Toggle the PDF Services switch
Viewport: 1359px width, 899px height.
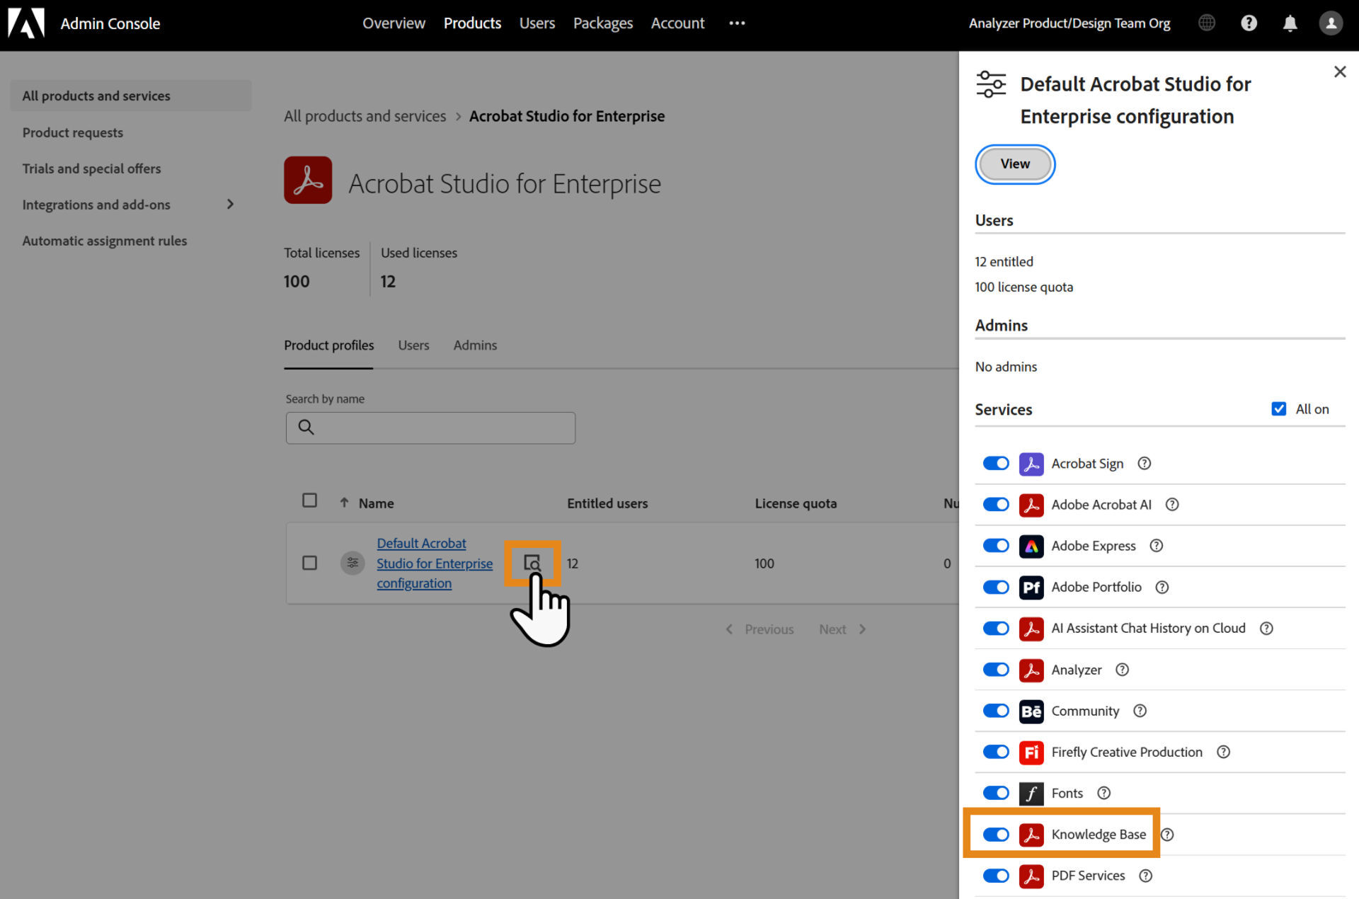[996, 876]
